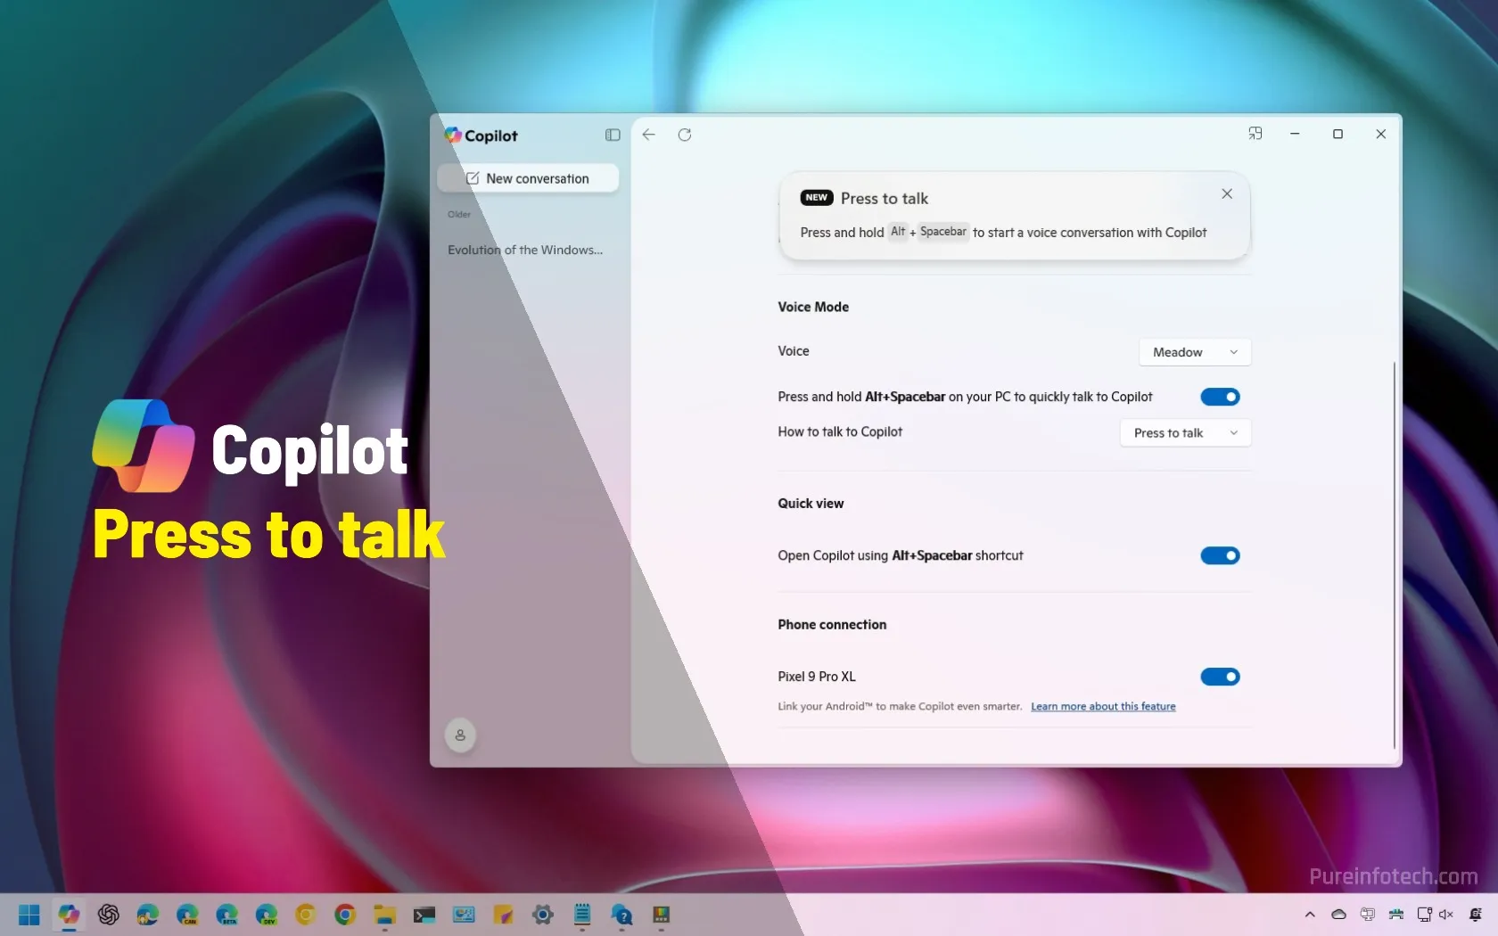The image size is (1498, 936).
Task: Expand the How to talk to Copilot dropdown
Action: tap(1185, 433)
